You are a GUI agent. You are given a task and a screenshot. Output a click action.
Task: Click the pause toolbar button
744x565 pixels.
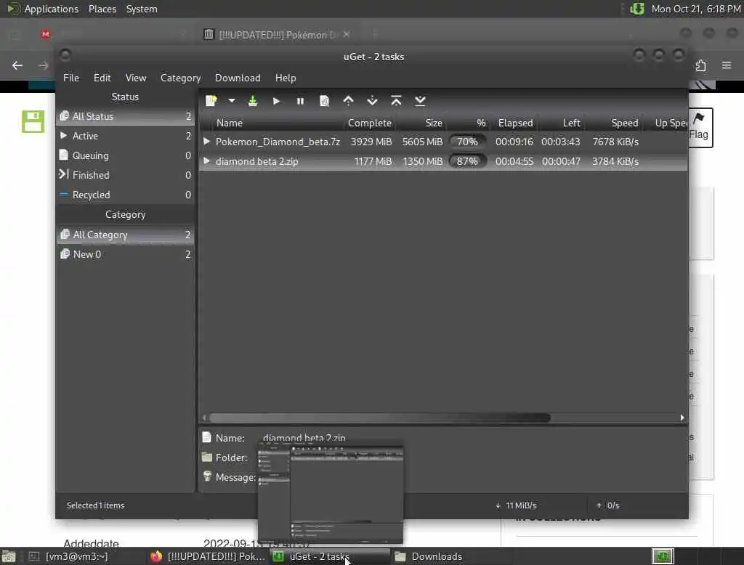tap(300, 100)
